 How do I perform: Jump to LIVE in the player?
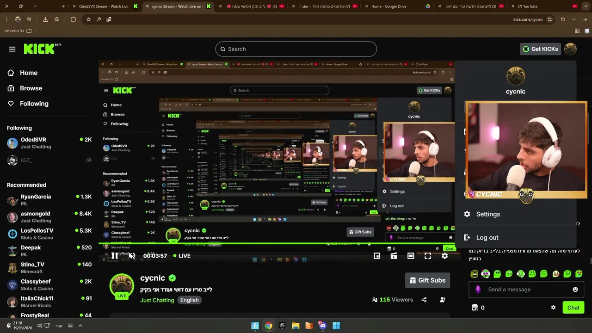182,256
